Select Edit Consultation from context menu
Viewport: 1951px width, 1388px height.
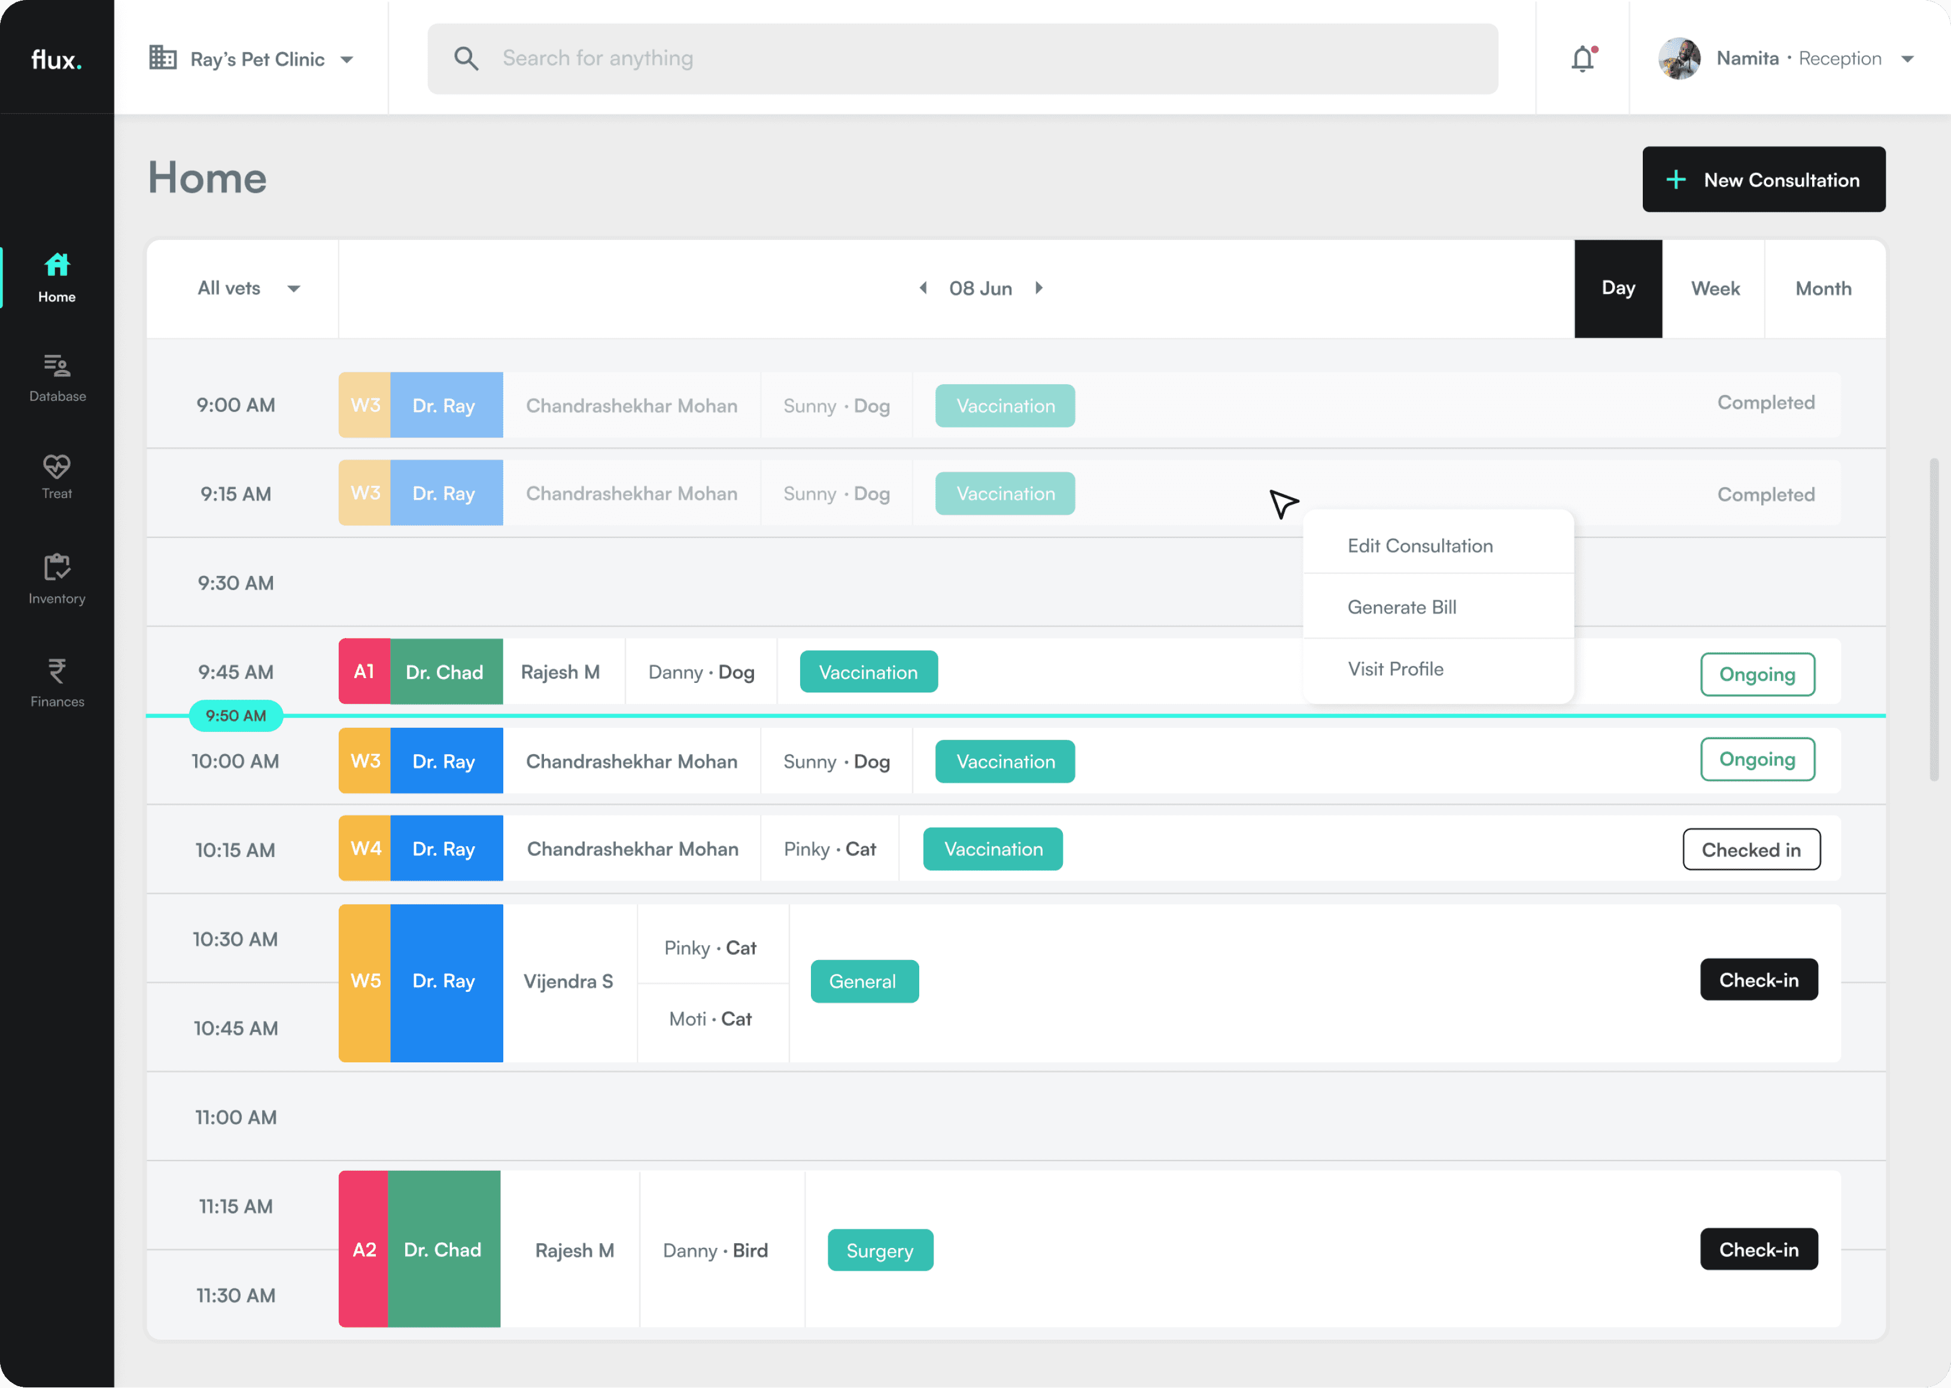(x=1420, y=546)
